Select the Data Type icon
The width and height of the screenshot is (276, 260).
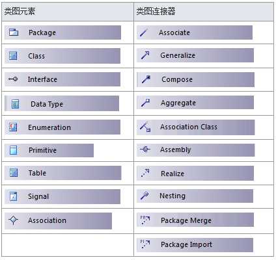pos(15,104)
